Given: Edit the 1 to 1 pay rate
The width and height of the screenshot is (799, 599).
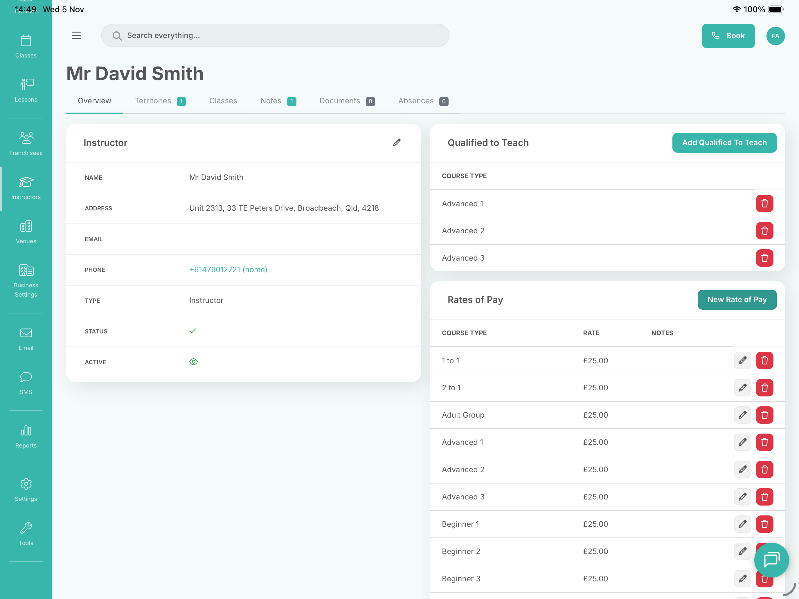Looking at the screenshot, I should click(x=742, y=360).
